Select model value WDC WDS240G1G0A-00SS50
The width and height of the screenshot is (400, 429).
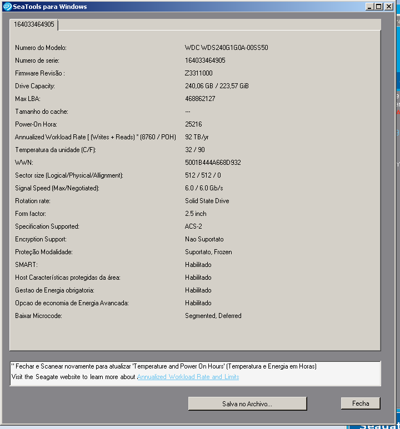[226, 48]
